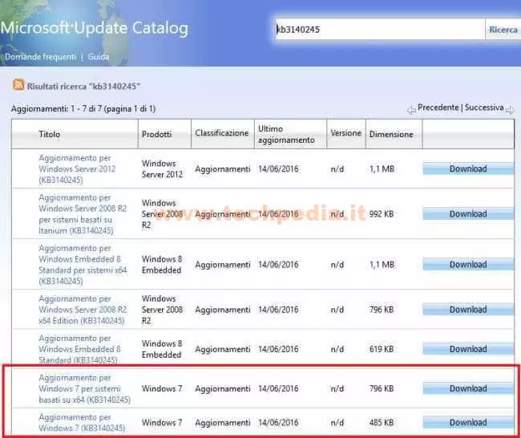Click the Risultati ricerca "kb3140245" heading
Image resolution: width=521 pixels, height=438 pixels.
83,86
